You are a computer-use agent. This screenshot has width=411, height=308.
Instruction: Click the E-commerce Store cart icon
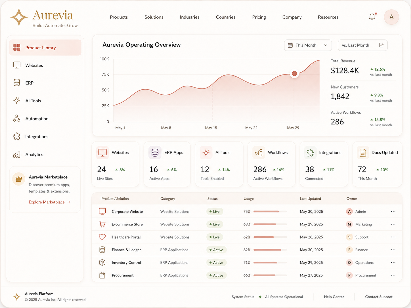(102, 224)
